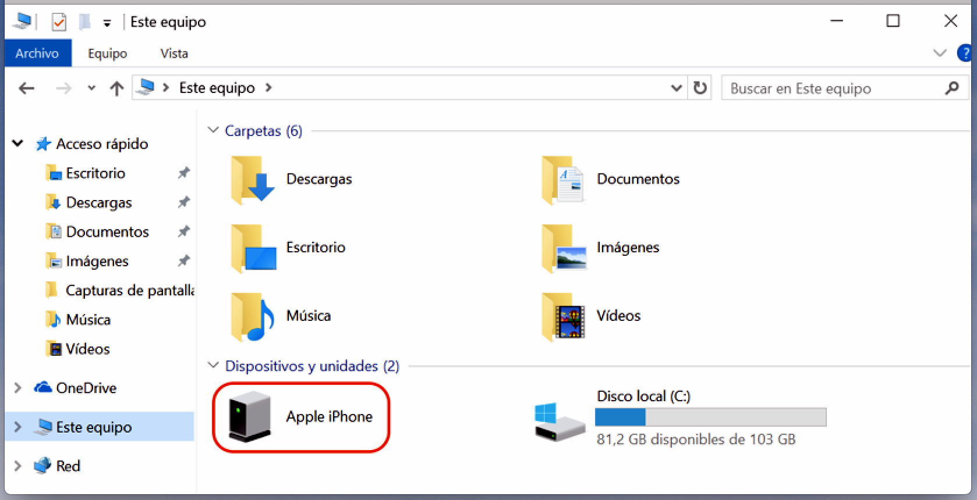Viewport: 977px width, 500px height.
Task: Go back with the left arrow
Action: [x=27, y=88]
